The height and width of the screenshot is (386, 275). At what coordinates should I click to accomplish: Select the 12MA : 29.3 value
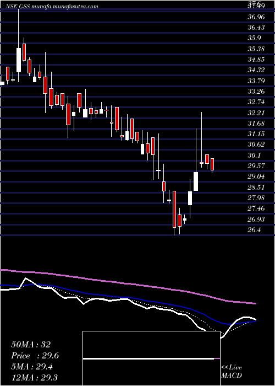click(x=35, y=378)
